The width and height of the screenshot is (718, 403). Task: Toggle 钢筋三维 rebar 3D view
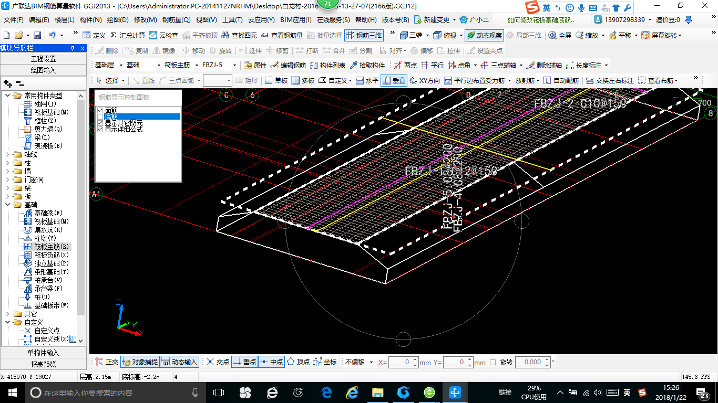pyautogui.click(x=364, y=35)
